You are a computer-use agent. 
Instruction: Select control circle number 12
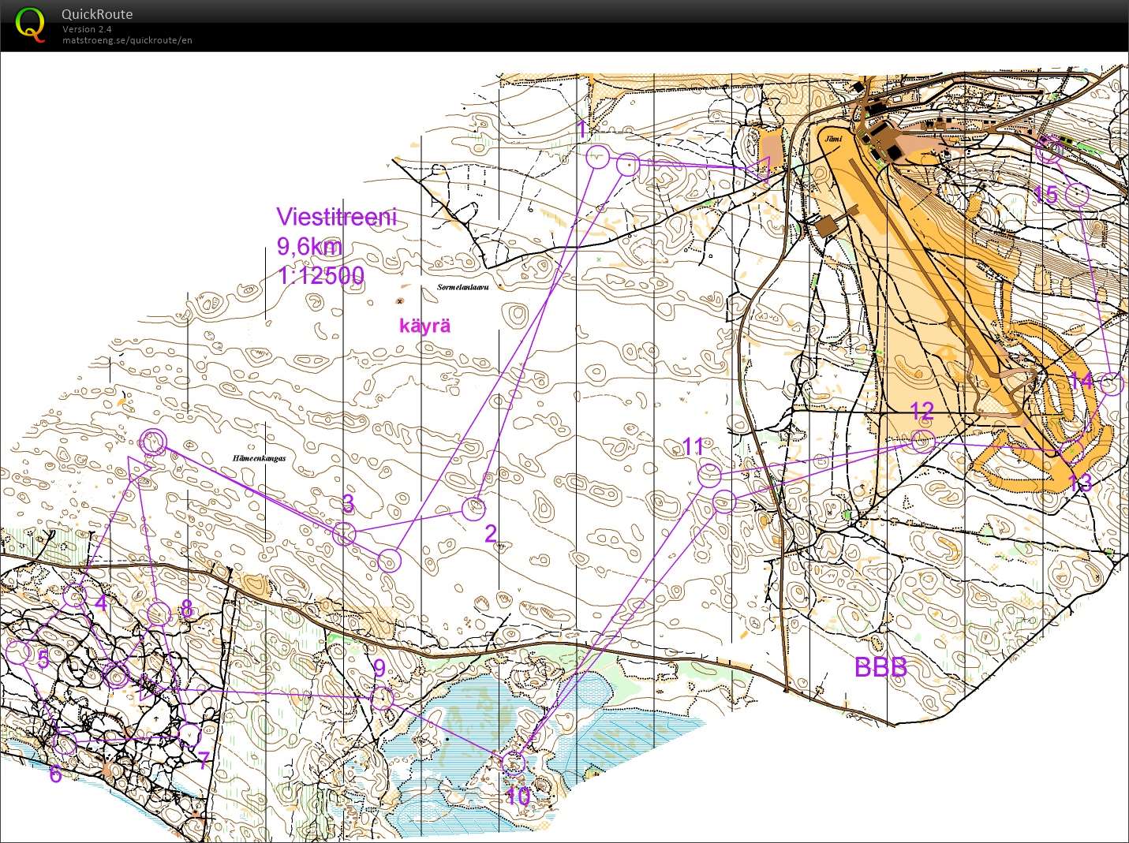[x=922, y=441]
